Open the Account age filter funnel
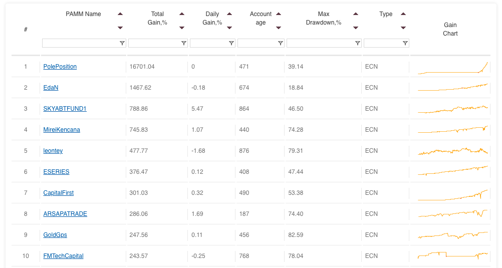The image size is (502, 268). click(x=281, y=43)
